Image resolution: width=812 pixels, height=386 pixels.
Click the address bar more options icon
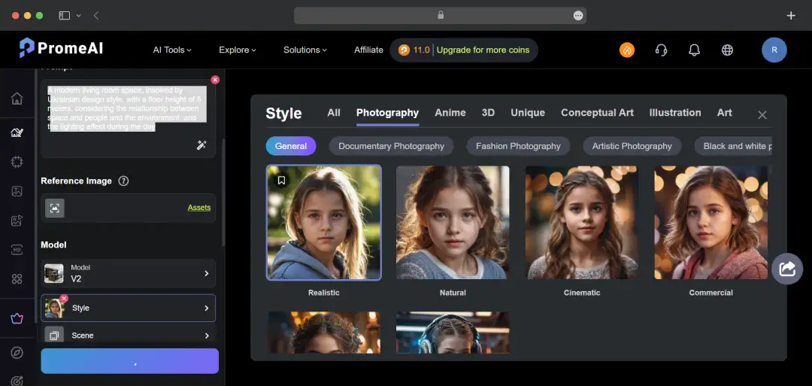pyautogui.click(x=578, y=16)
